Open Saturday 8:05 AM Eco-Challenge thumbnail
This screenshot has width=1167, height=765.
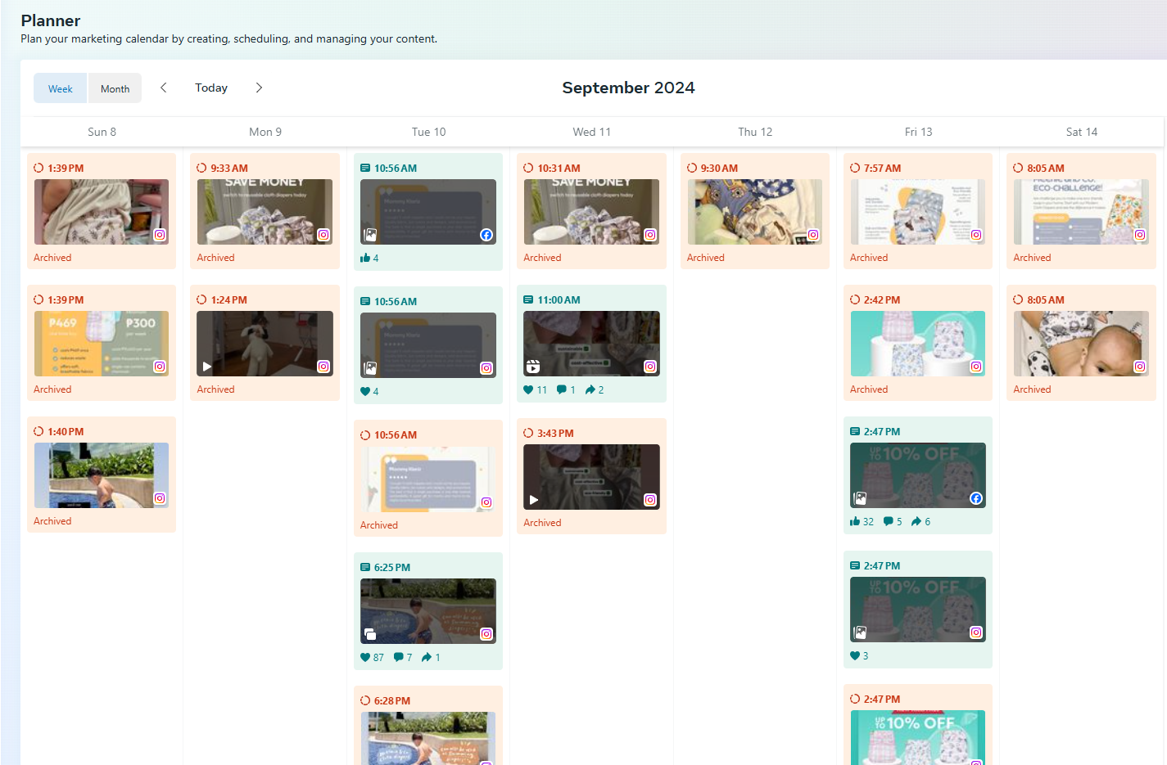pos(1081,212)
